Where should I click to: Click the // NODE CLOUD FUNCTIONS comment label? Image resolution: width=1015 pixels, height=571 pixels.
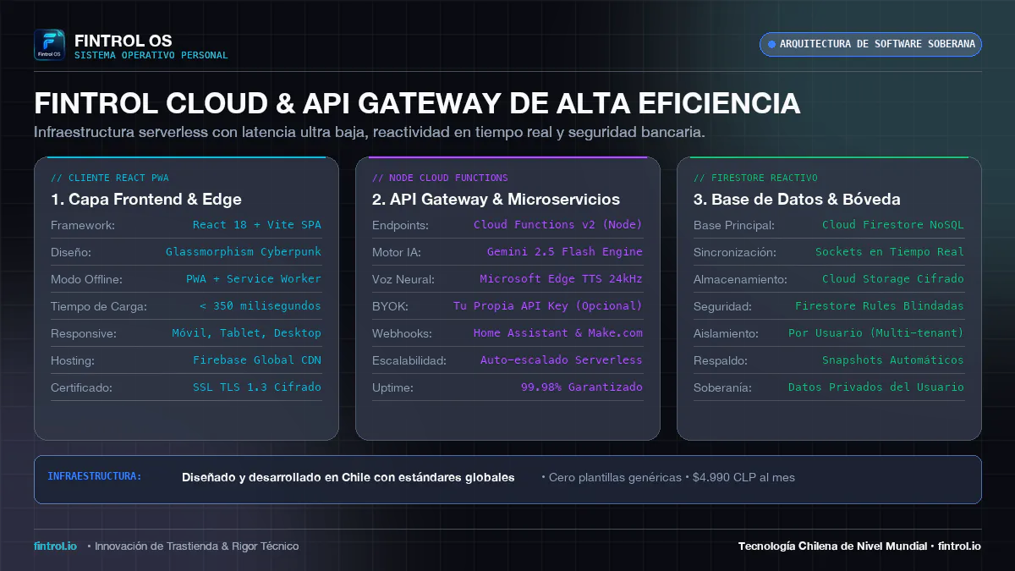[440, 178]
